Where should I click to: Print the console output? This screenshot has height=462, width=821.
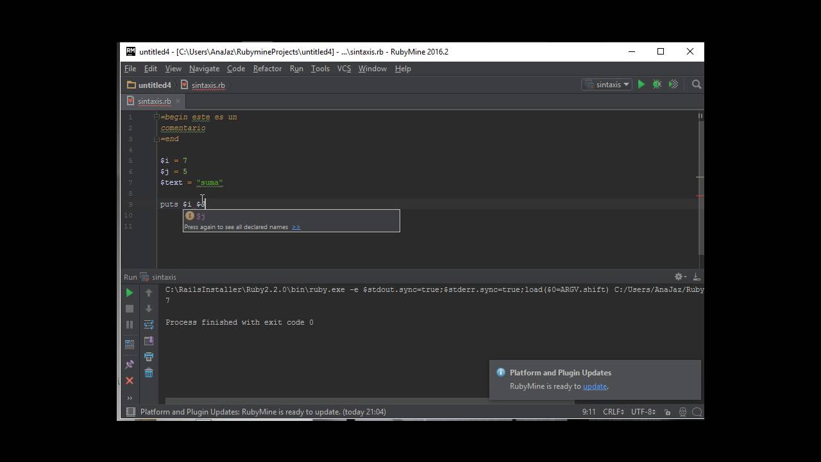click(149, 357)
